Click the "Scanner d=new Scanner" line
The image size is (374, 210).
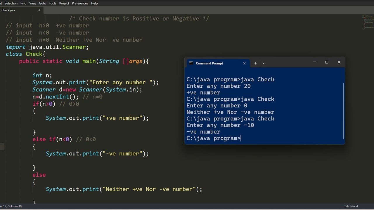click(87, 90)
